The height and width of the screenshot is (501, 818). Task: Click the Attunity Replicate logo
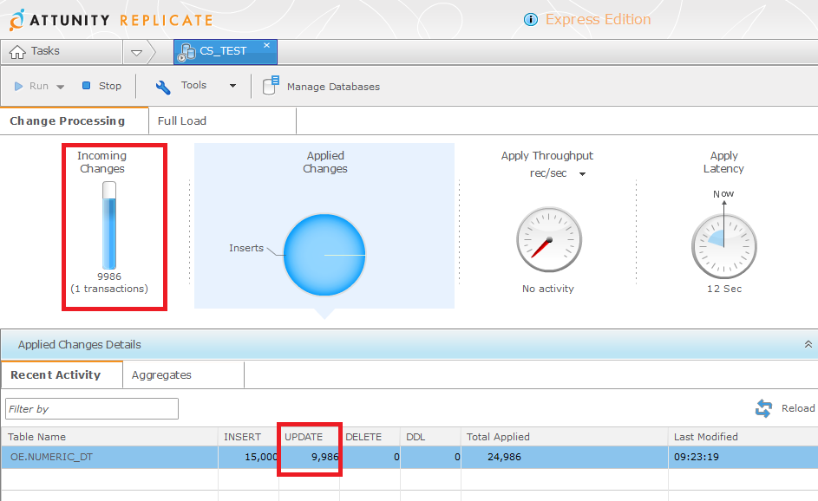tap(111, 20)
